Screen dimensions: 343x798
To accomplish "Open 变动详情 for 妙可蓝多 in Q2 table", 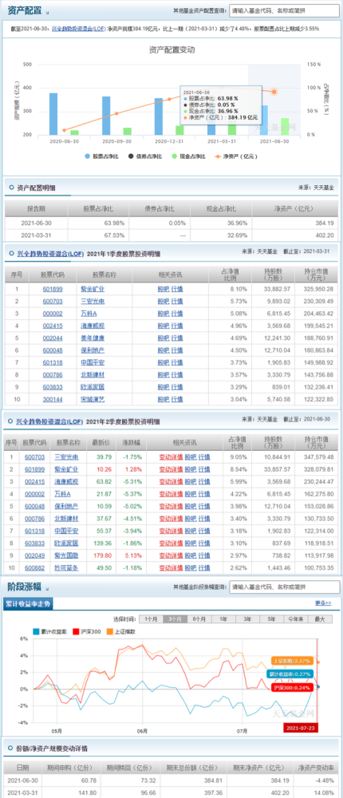I will [171, 568].
